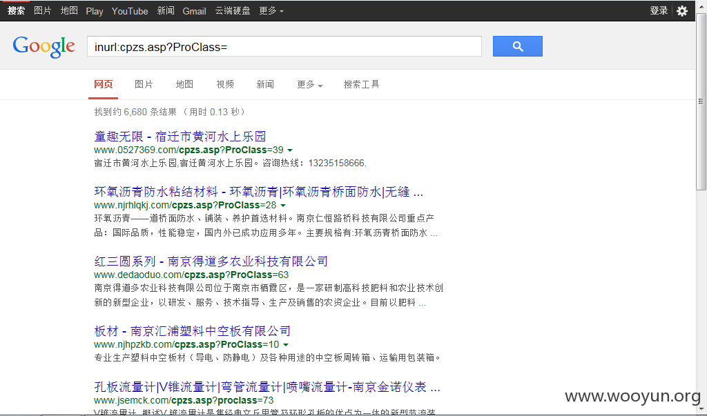
Task: Open the settings gear icon
Action: coord(682,11)
